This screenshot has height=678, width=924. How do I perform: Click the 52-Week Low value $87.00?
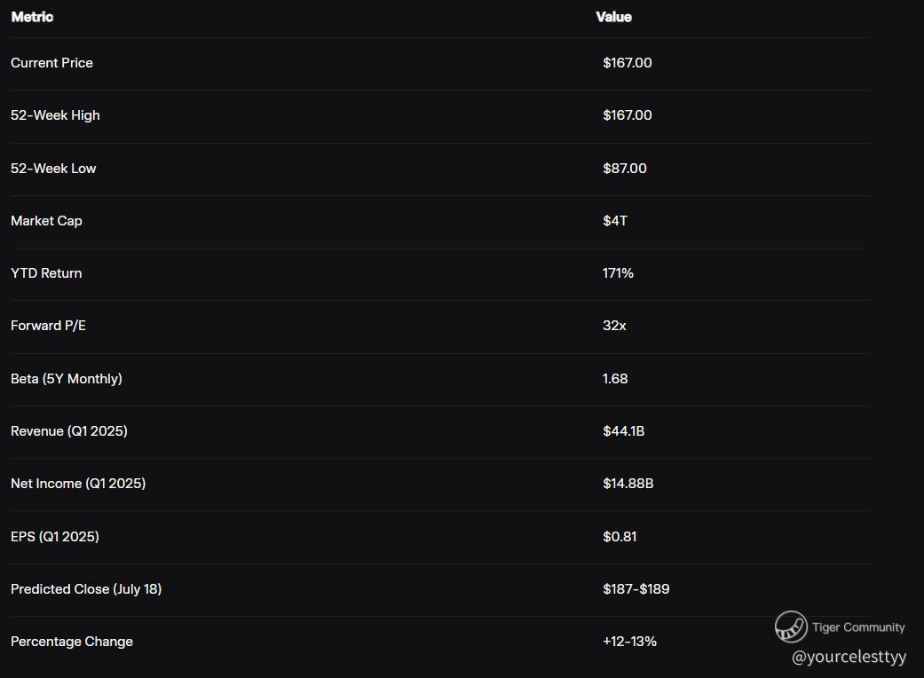[625, 169]
